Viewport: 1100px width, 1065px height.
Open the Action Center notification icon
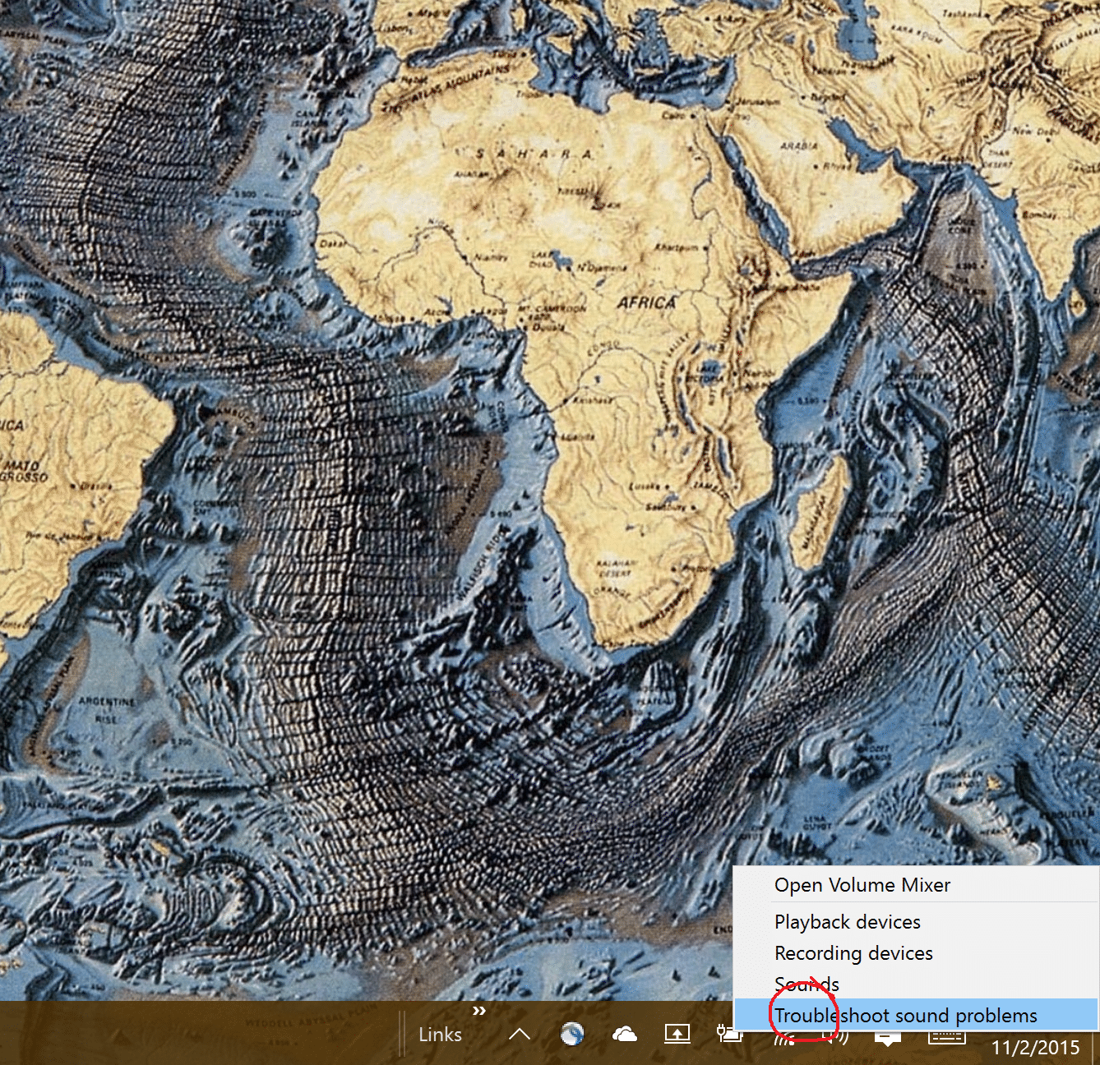tap(888, 1039)
